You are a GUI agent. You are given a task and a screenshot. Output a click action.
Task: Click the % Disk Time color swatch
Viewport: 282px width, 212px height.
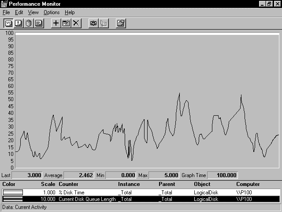coord(13,193)
